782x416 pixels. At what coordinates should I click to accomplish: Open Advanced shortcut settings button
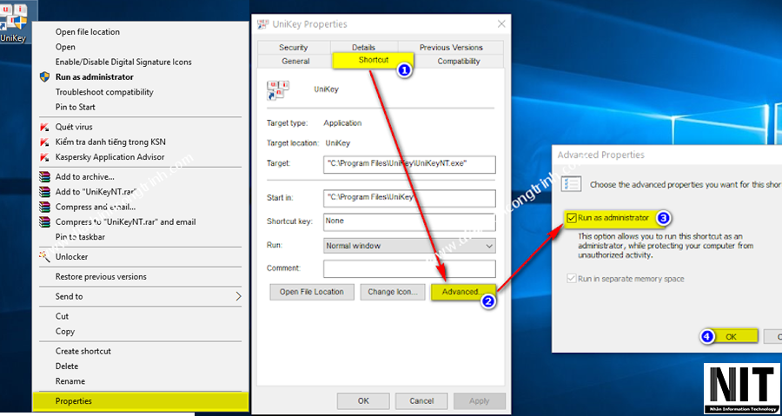pos(463,292)
